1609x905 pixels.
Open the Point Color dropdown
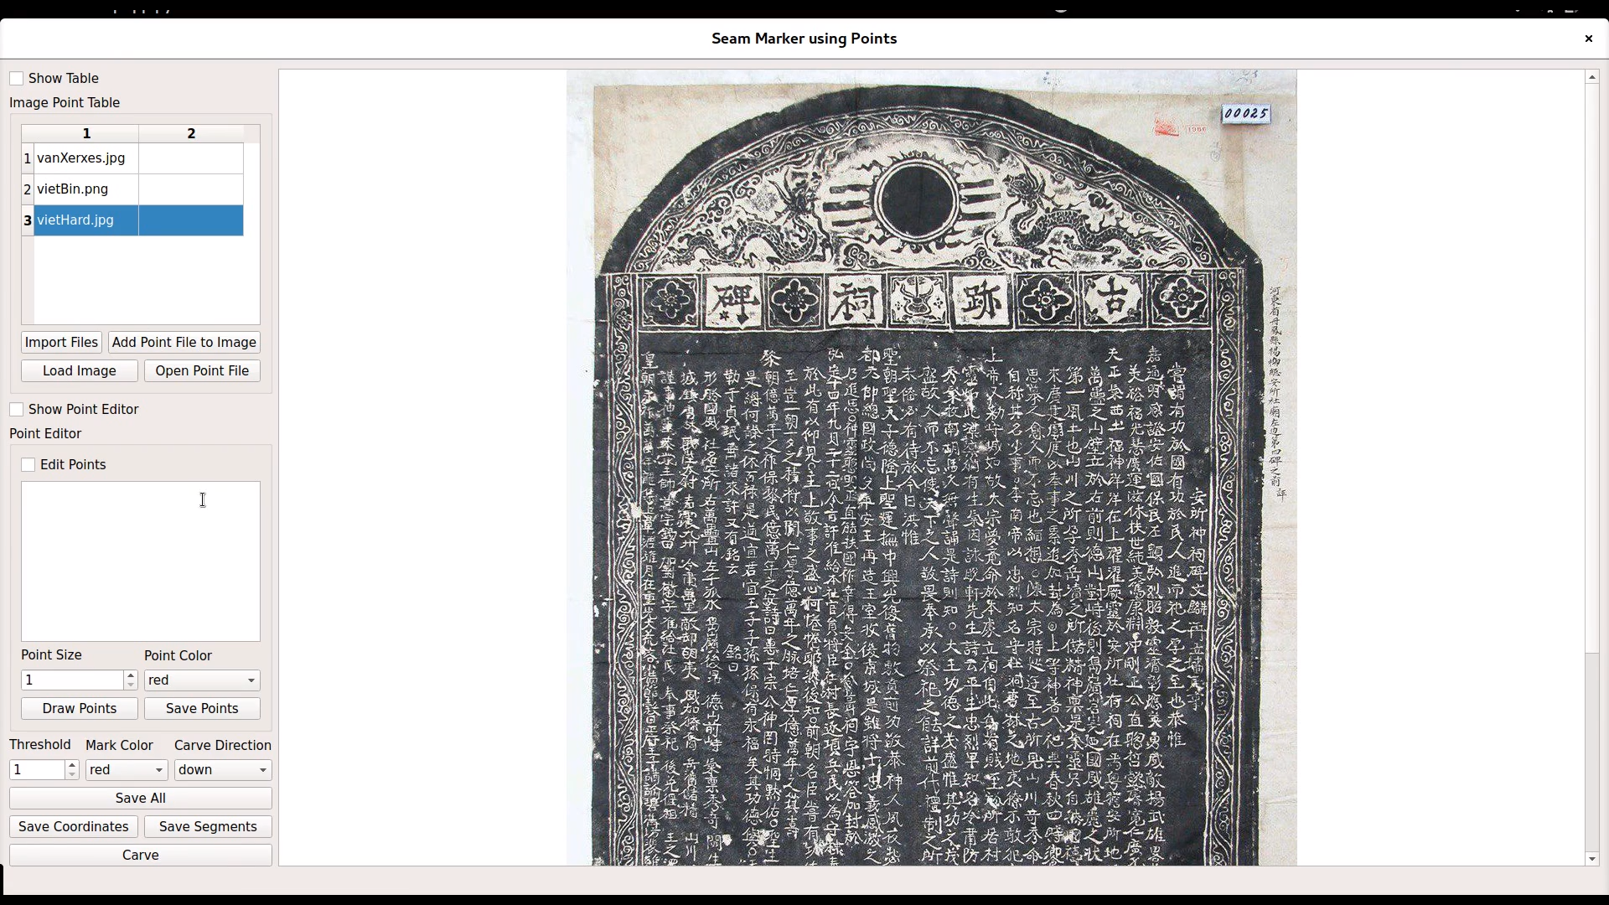click(x=202, y=680)
